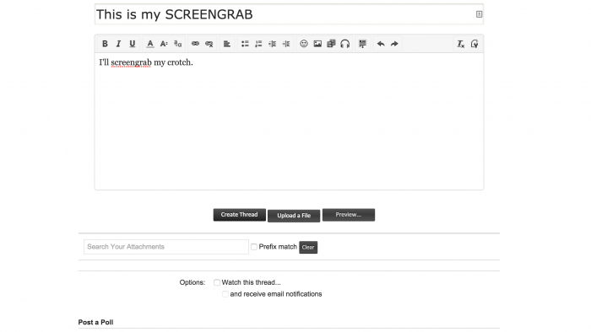Insert a link with chain icon
The height and width of the screenshot is (332, 591).
pos(195,44)
